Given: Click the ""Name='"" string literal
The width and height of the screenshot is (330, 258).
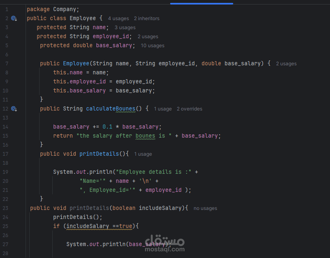Looking at the screenshot, I should tap(92, 181).
